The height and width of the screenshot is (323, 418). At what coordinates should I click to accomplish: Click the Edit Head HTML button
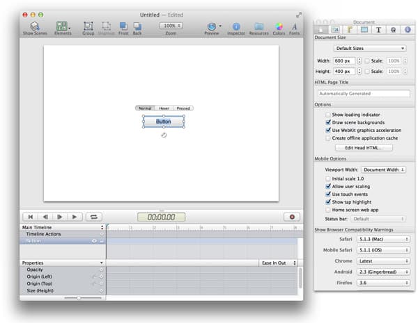point(364,148)
